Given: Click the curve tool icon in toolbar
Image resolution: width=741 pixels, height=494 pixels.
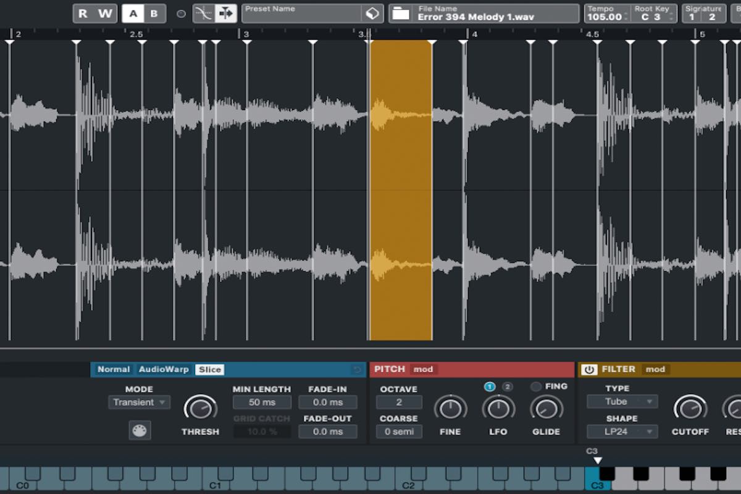Looking at the screenshot, I should [x=203, y=14].
